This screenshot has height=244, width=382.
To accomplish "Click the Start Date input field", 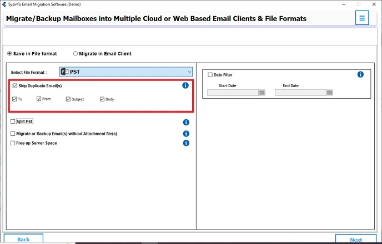I will [x=233, y=93].
